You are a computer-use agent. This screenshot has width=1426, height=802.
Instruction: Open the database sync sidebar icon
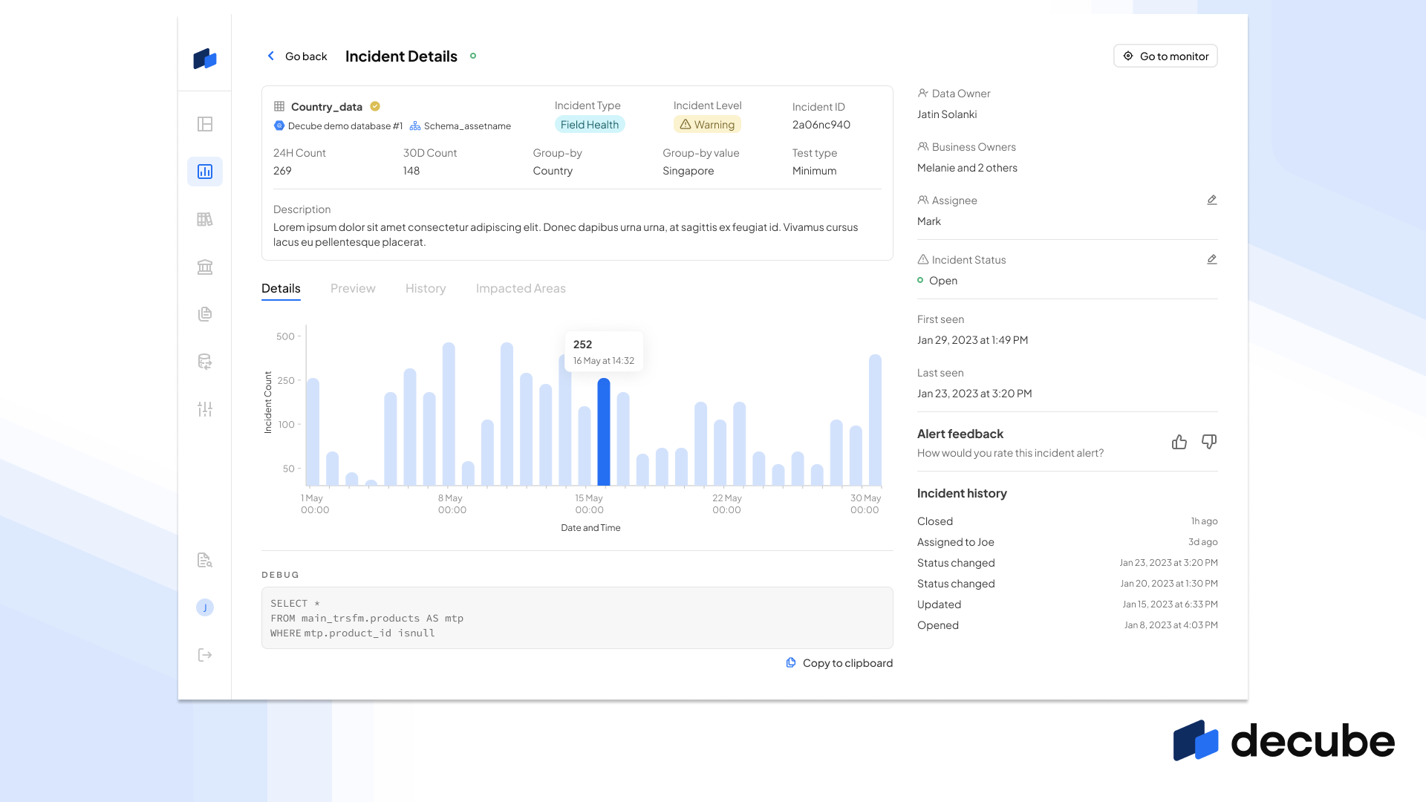[x=205, y=362]
